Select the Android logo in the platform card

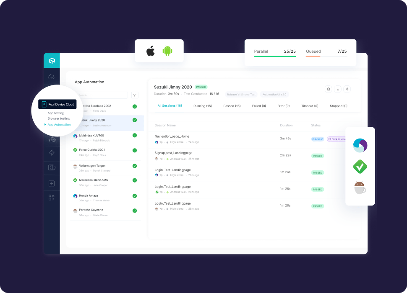tap(168, 51)
